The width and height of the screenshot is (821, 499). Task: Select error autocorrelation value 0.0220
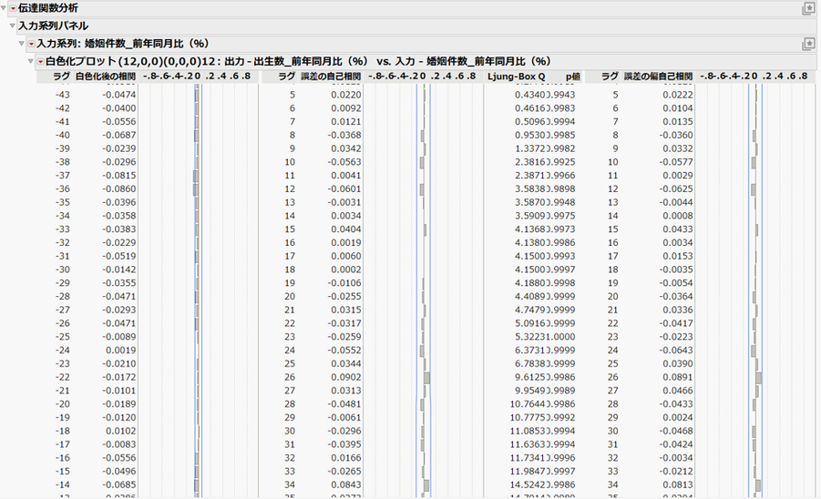(x=346, y=95)
